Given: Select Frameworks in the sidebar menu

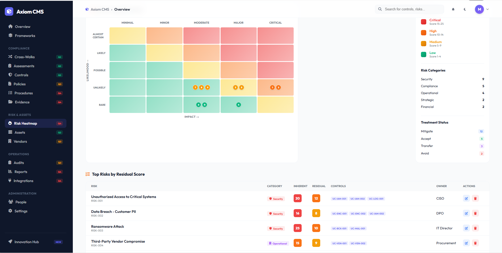Looking at the screenshot, I should (25, 36).
